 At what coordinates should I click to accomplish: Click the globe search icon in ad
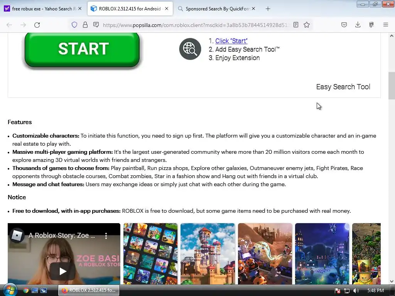point(190,49)
